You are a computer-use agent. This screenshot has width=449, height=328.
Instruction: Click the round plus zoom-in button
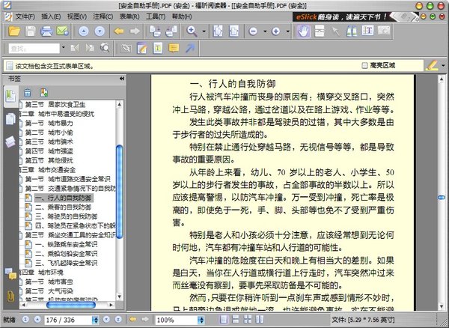click(275, 31)
